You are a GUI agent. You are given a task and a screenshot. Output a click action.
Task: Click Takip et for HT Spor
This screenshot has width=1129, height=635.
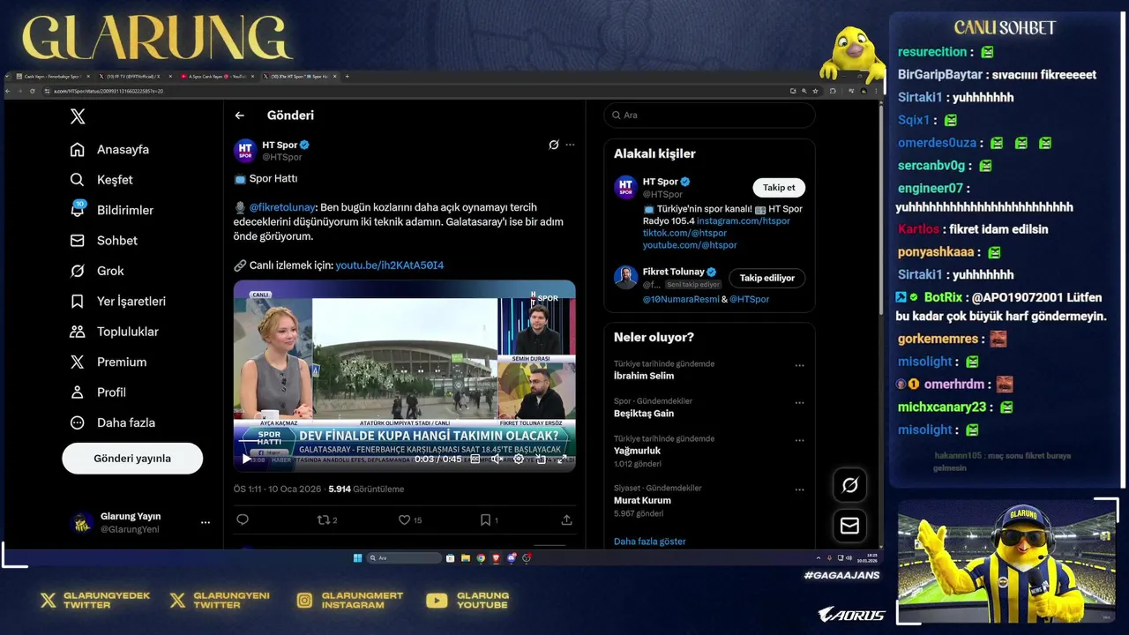pos(779,187)
